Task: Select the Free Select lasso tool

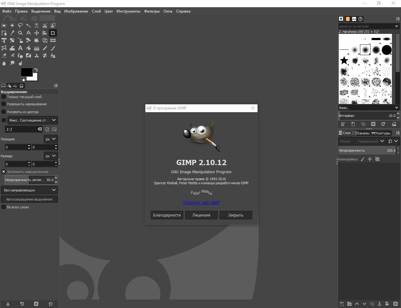Action: 20,25
